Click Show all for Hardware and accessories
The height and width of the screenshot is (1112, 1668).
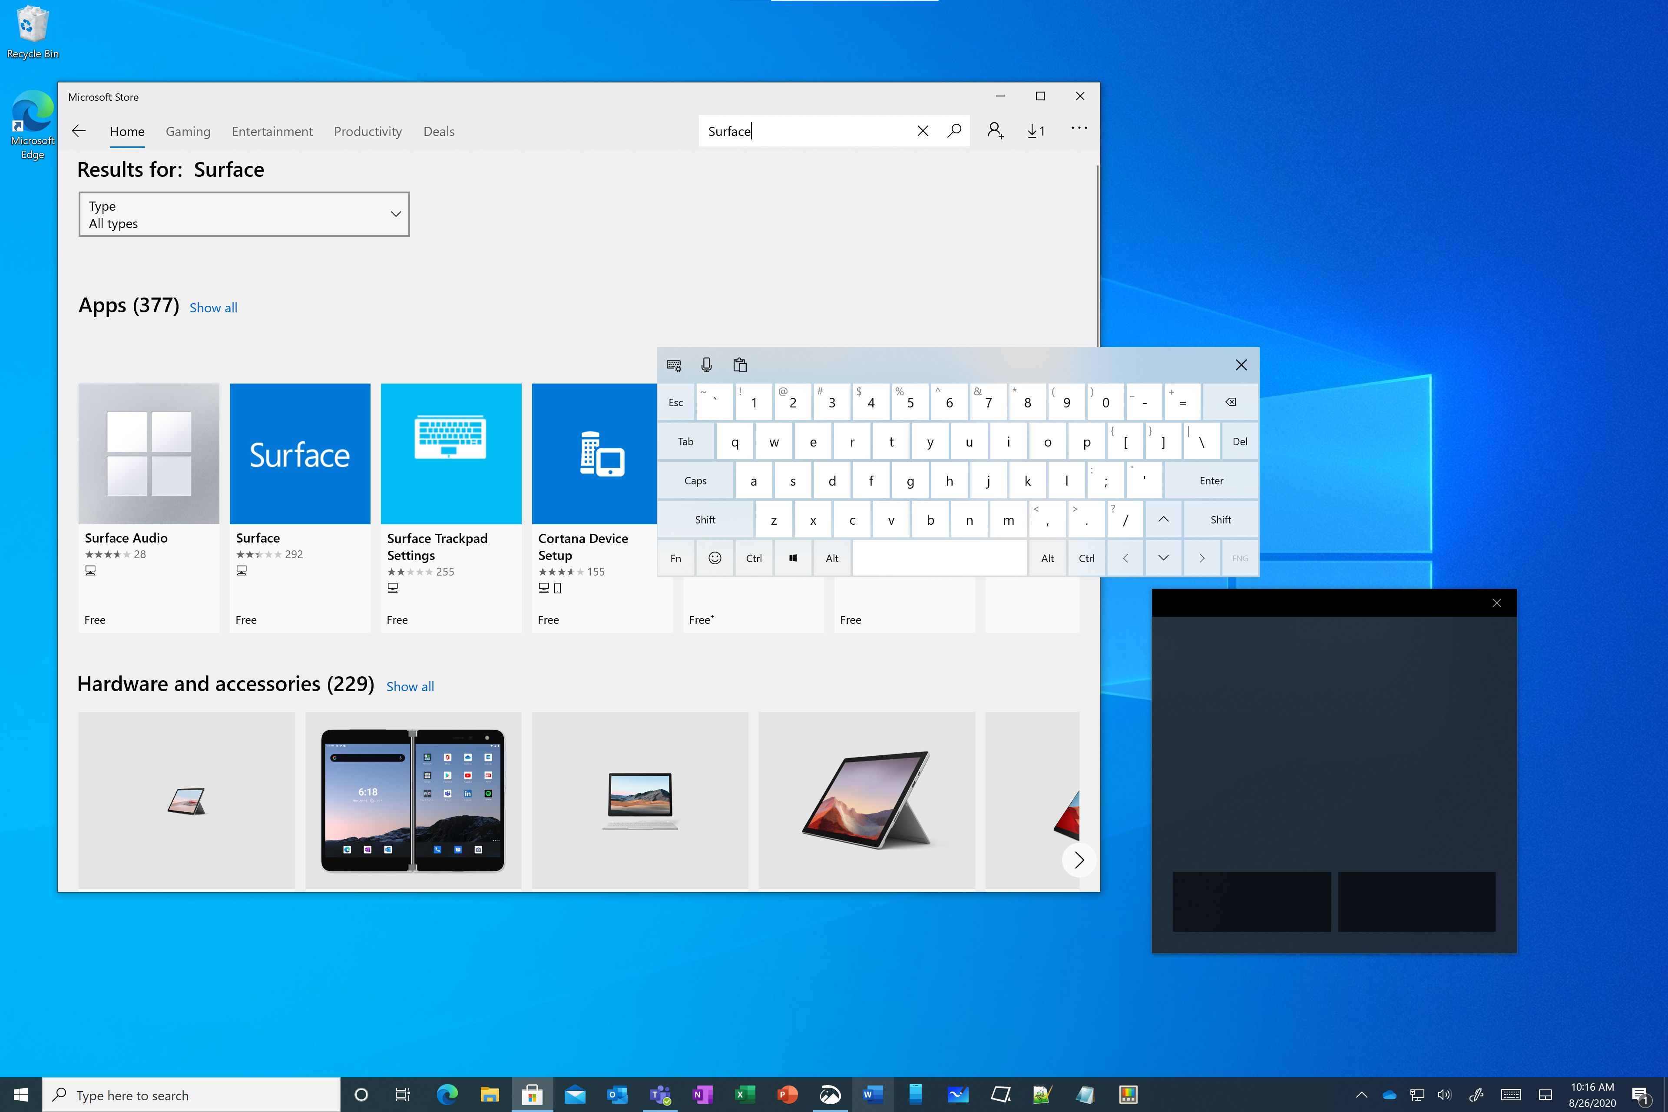click(408, 685)
